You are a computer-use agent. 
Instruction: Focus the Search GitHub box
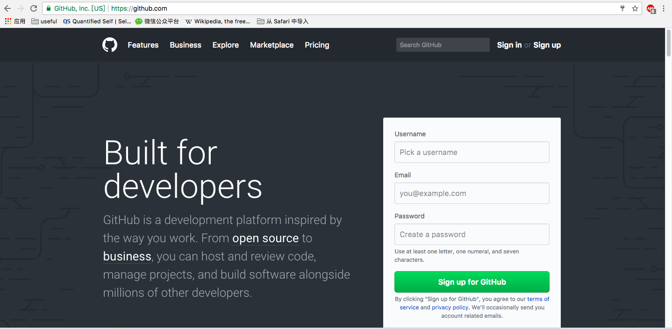[443, 45]
